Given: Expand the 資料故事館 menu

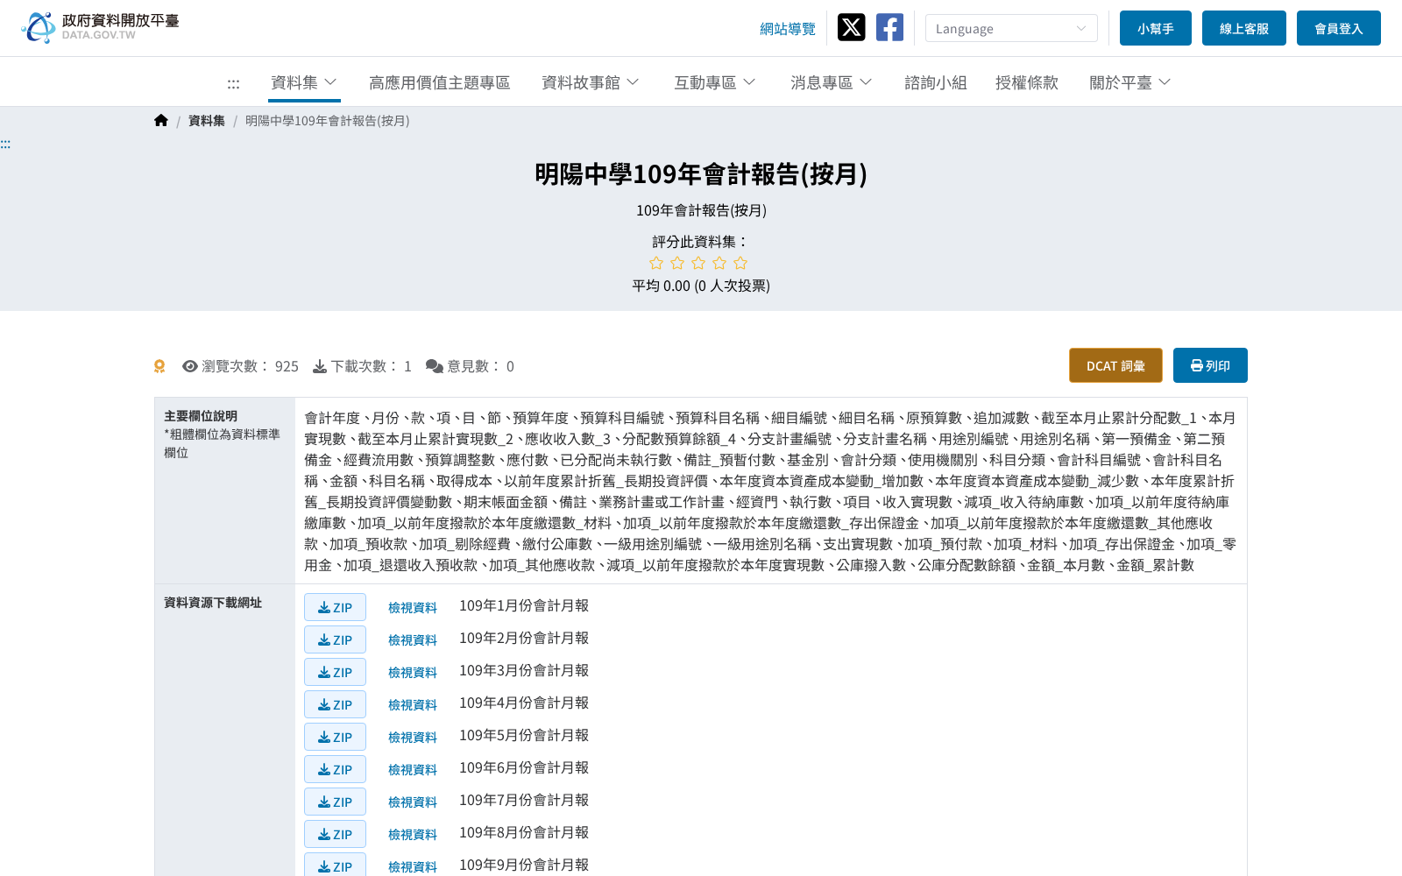Looking at the screenshot, I should [x=591, y=82].
